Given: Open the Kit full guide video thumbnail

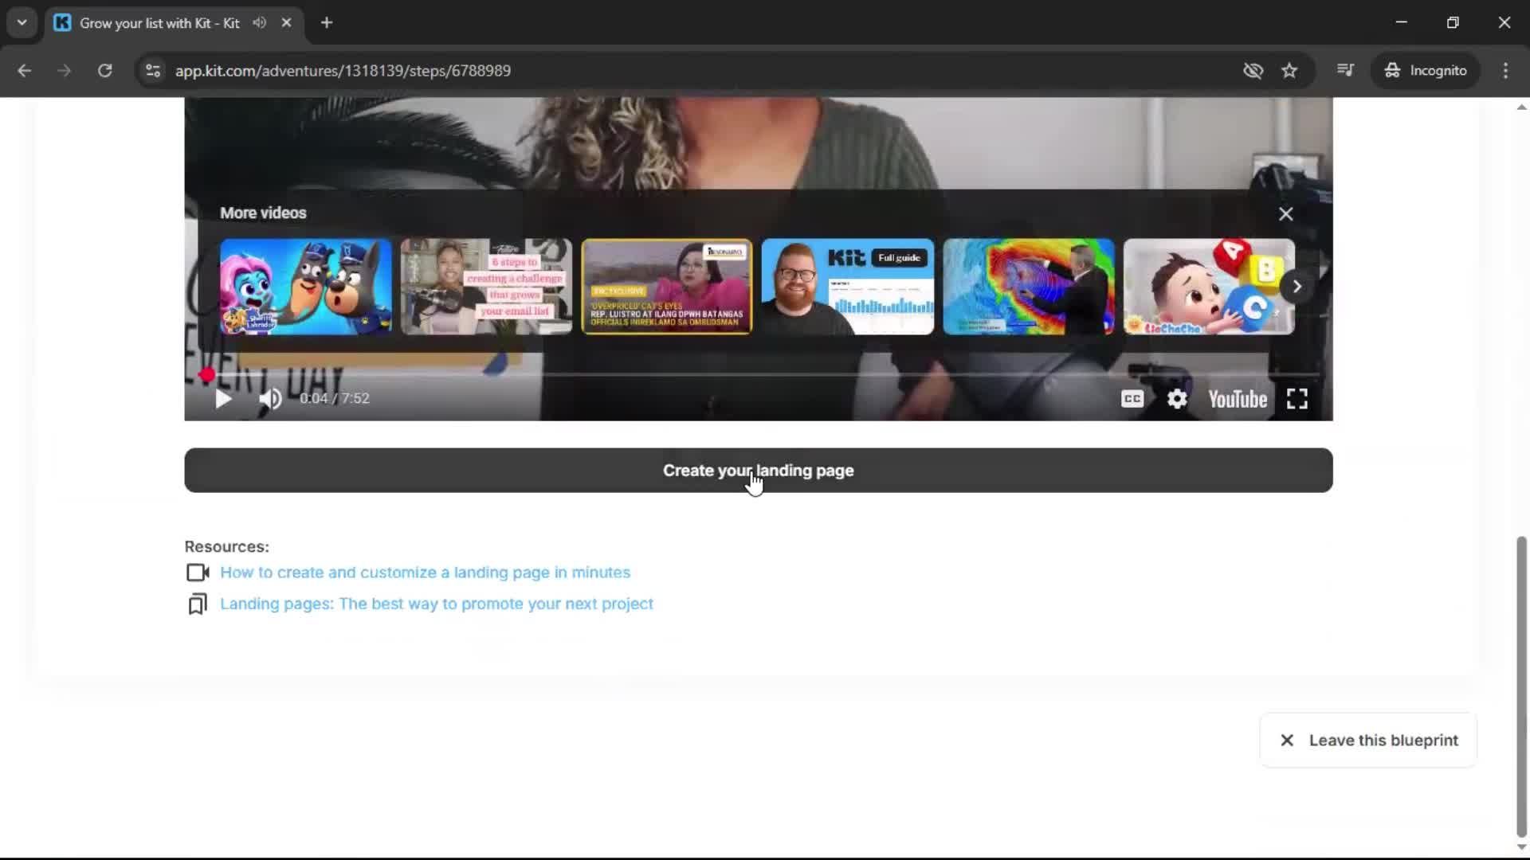Looking at the screenshot, I should tap(847, 287).
